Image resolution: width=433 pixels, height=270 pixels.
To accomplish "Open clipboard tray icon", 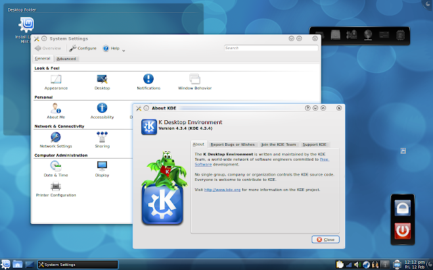I will [340, 265].
